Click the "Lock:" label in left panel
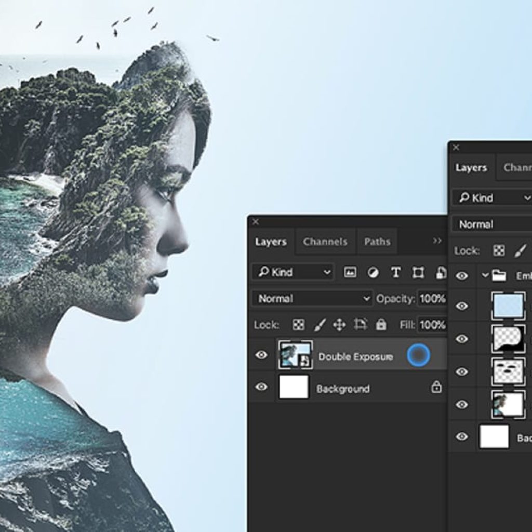The image size is (532, 532). (x=267, y=325)
